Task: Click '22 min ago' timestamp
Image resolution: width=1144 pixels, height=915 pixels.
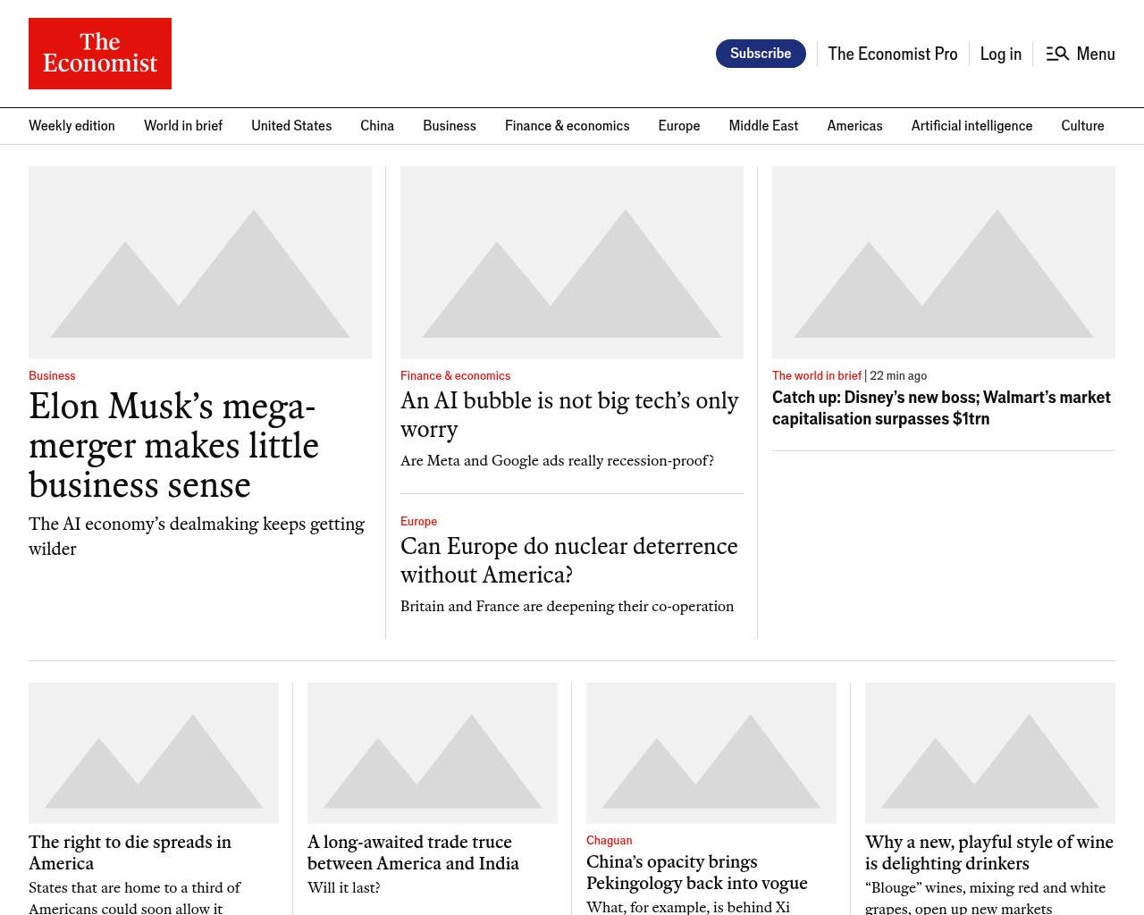Action: coord(898,376)
